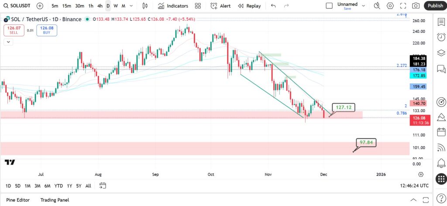Take a chart snapshot with camera icon
The height and width of the screenshot is (206, 447).
(x=416, y=6)
